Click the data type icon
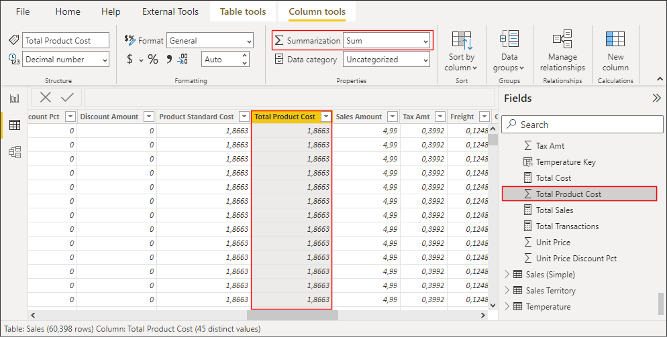The width and height of the screenshot is (667, 337). (x=14, y=59)
